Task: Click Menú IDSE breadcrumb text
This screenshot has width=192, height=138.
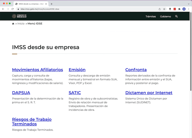Action: click(x=35, y=24)
